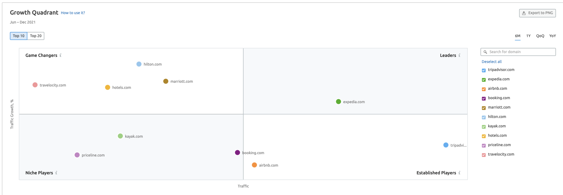Uncheck priceline.com in the legend
This screenshot has height=195, width=563.
click(x=484, y=146)
